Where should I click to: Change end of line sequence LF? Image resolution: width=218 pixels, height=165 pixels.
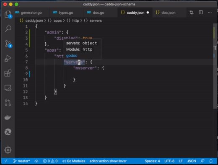[x=181, y=161]
